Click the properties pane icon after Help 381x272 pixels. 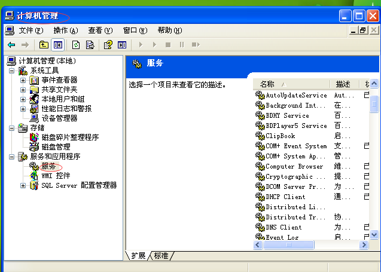pos(122,45)
